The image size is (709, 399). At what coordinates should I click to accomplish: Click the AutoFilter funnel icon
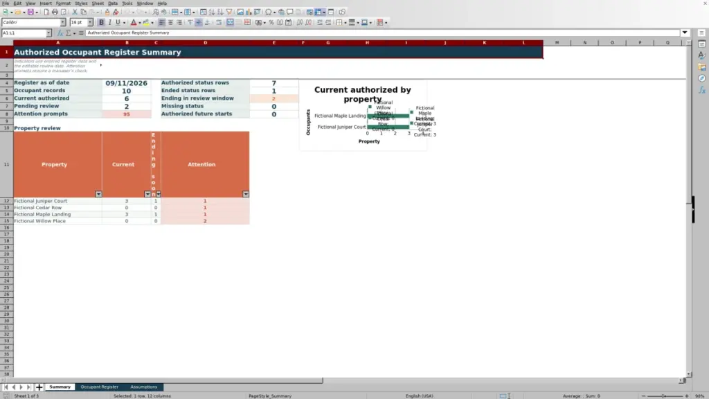coord(228,12)
